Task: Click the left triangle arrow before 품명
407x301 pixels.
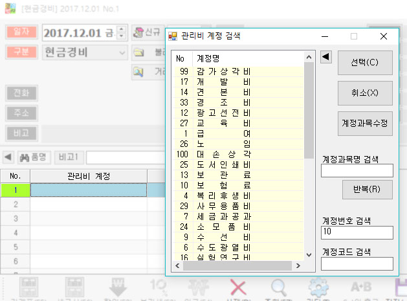Action: pos(7,157)
